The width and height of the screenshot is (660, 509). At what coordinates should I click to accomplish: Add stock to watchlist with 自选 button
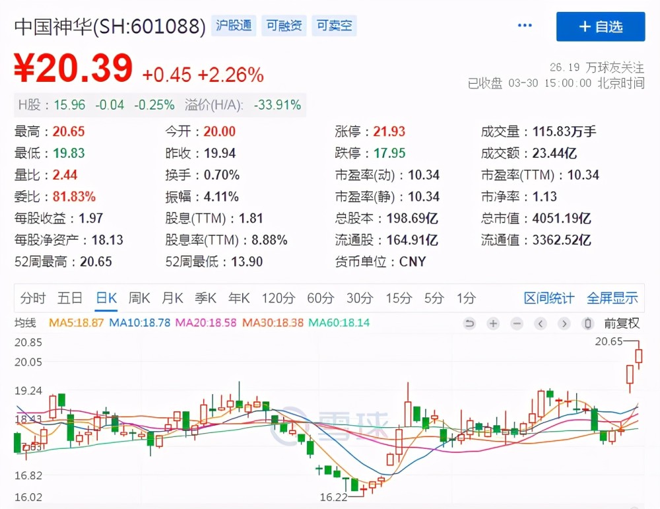coord(600,26)
